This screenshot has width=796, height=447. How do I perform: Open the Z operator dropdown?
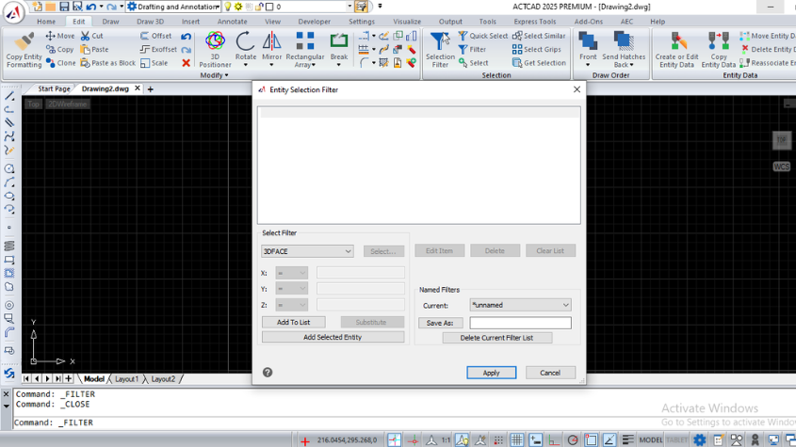point(291,305)
